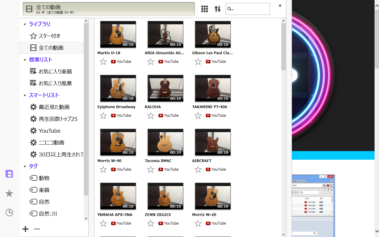Star the KALOHA video
379x237 pixels.
click(151, 116)
